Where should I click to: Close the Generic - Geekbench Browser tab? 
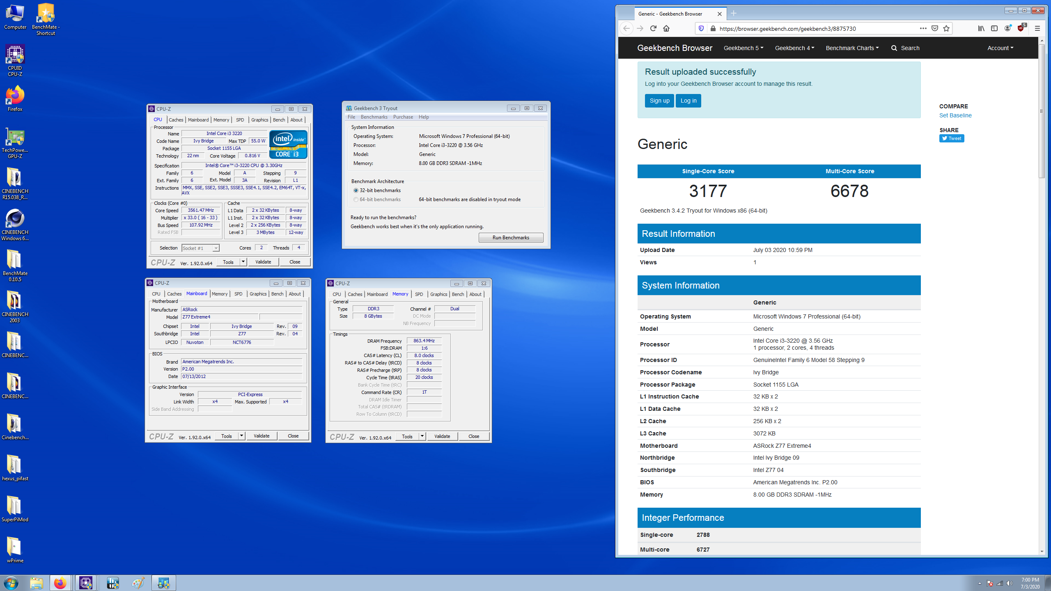coord(720,14)
